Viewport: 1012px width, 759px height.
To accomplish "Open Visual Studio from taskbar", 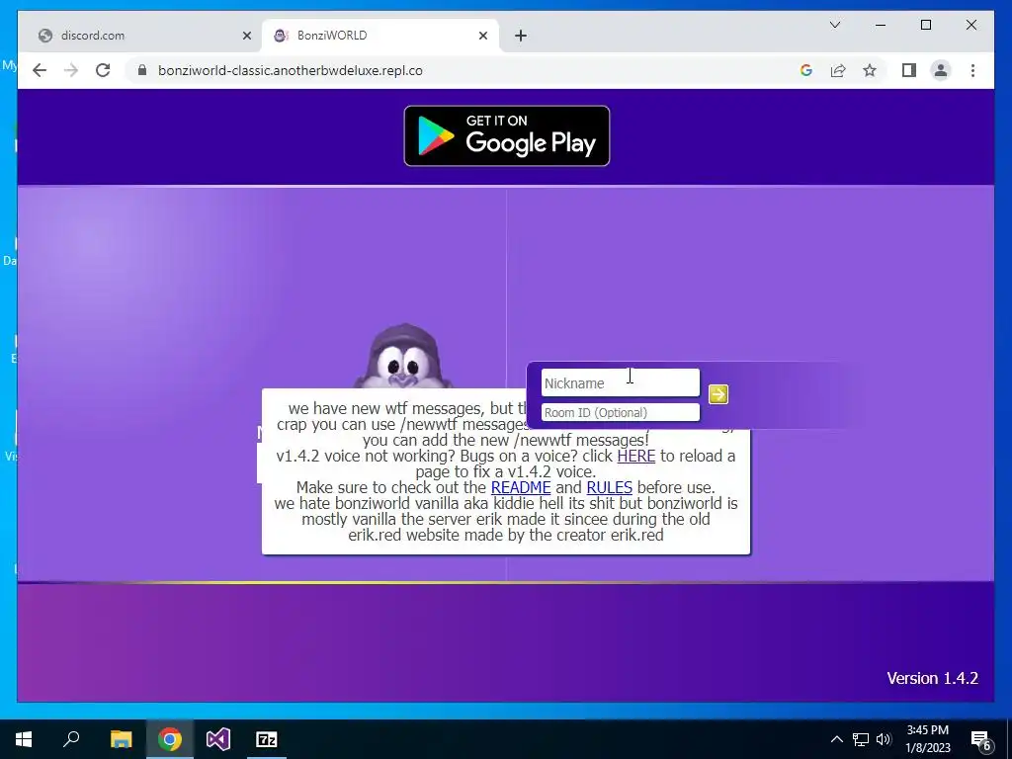I will point(218,739).
